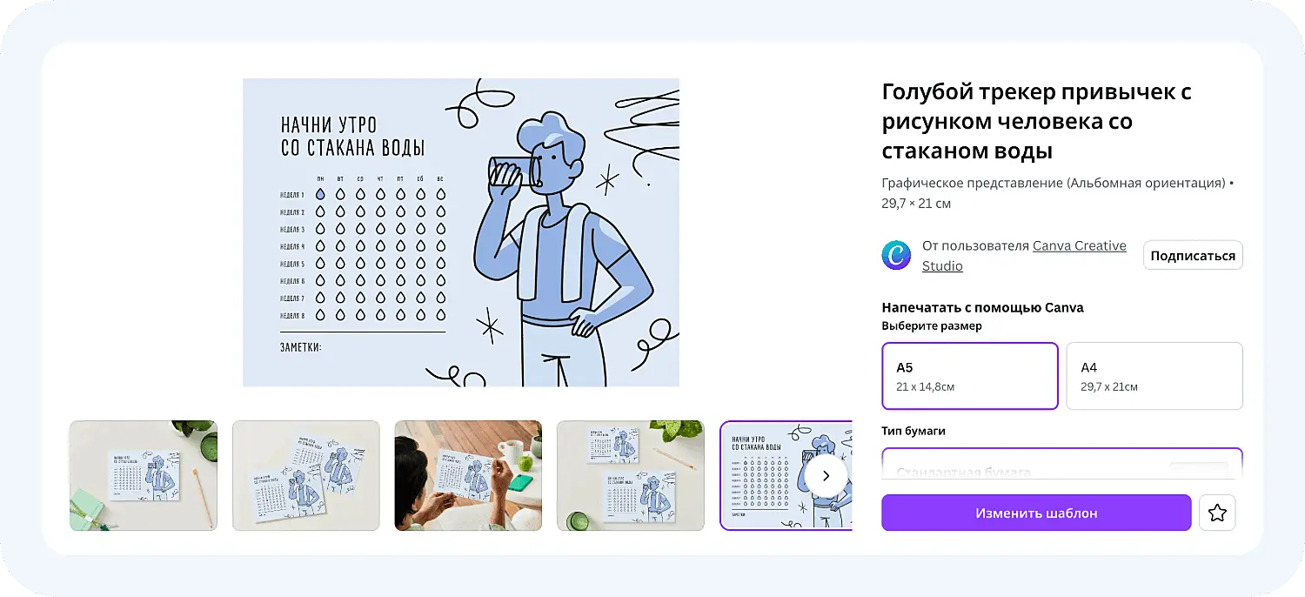This screenshot has height=597, width=1305.
Task: Click the Canva Creative Studio avatar logo
Action: [x=896, y=256]
